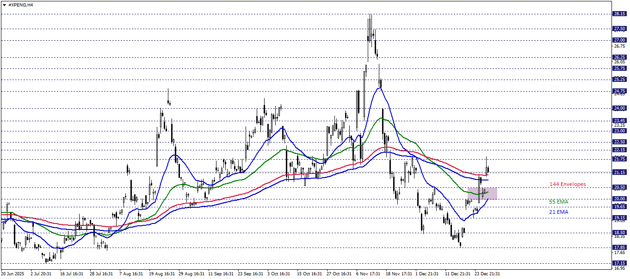Click the #XPENG,H4 chart title

(21, 5)
